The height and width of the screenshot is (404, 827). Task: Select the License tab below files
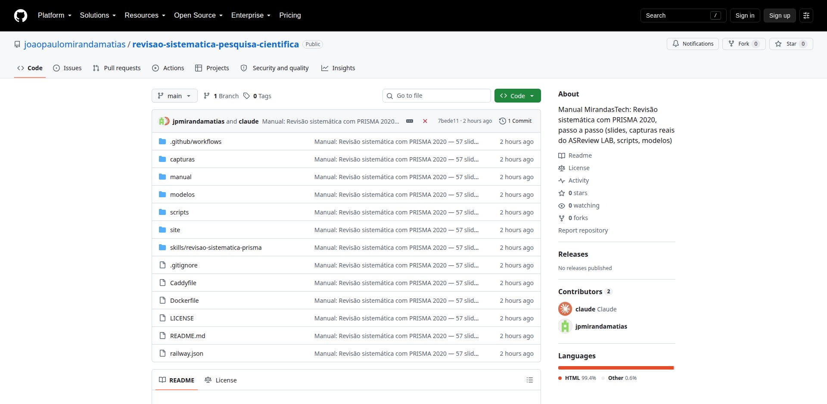(x=221, y=380)
